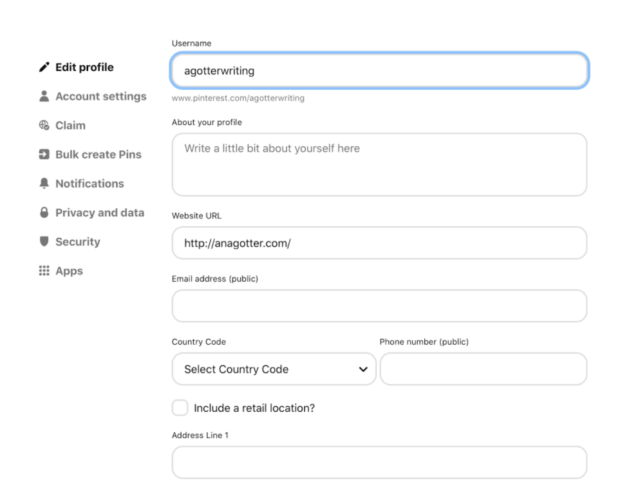Screen dimensions: 622x500
Task: Open the Select Country Code dropdown
Action: pos(264,369)
